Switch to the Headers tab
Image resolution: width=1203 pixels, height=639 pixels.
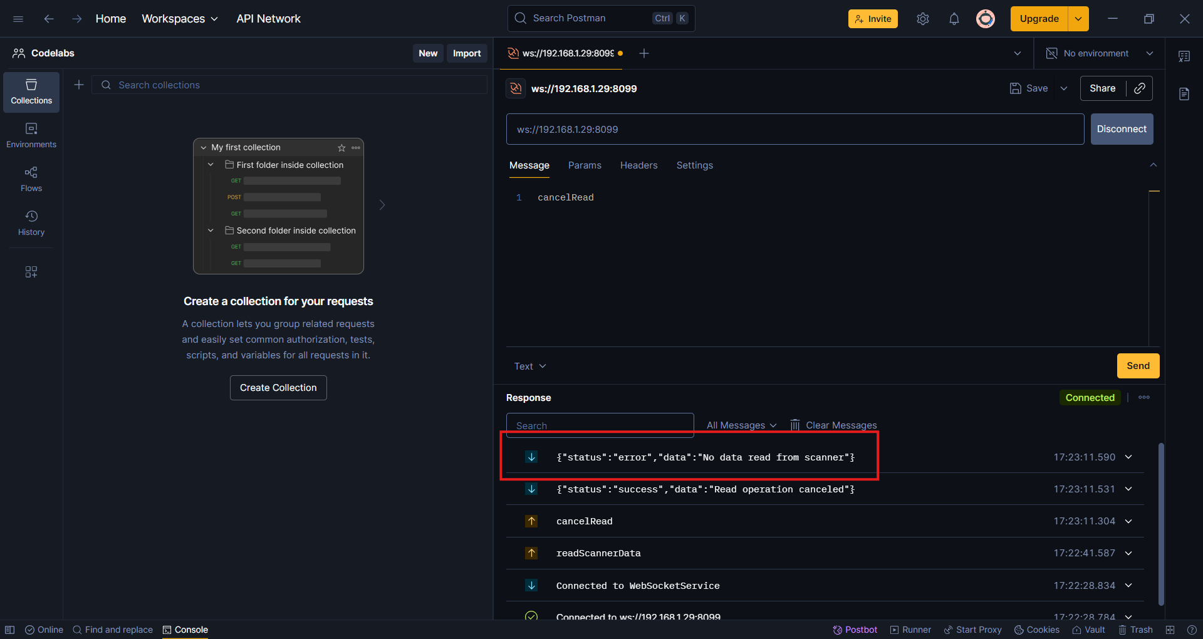point(638,165)
